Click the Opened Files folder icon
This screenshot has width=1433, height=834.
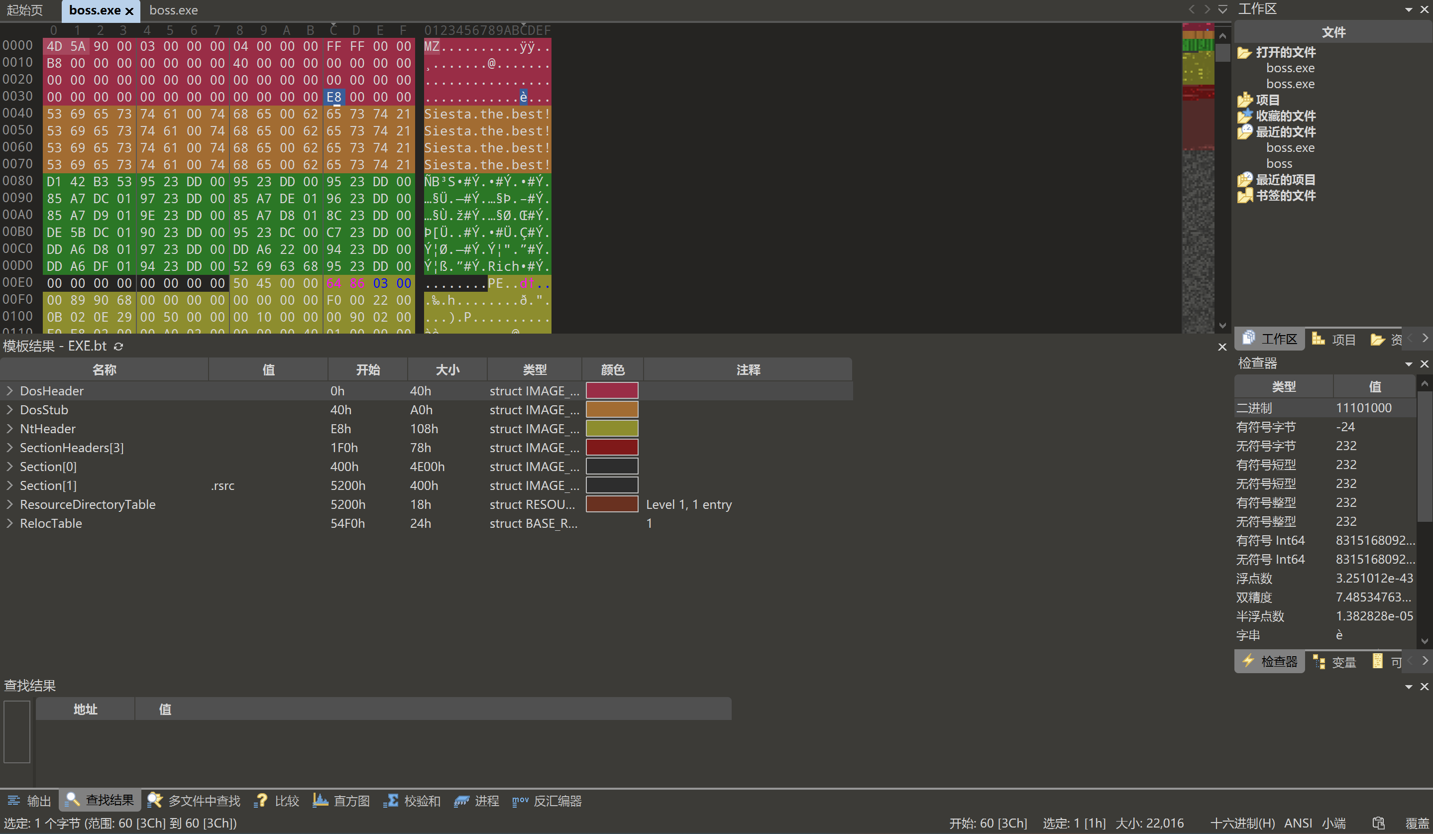[x=1244, y=52]
